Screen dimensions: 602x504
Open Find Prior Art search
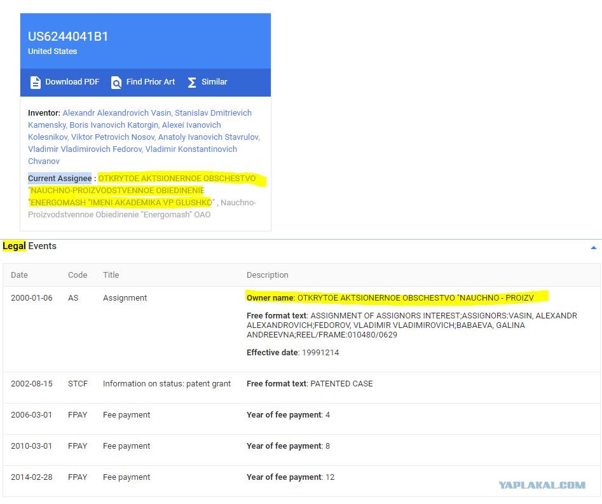click(x=151, y=82)
